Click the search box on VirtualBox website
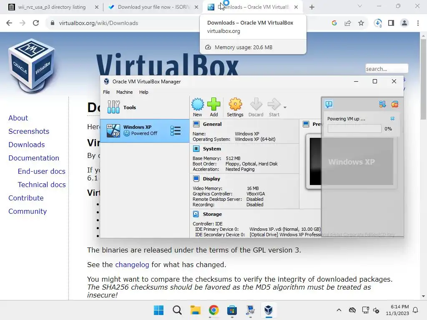 point(387,69)
